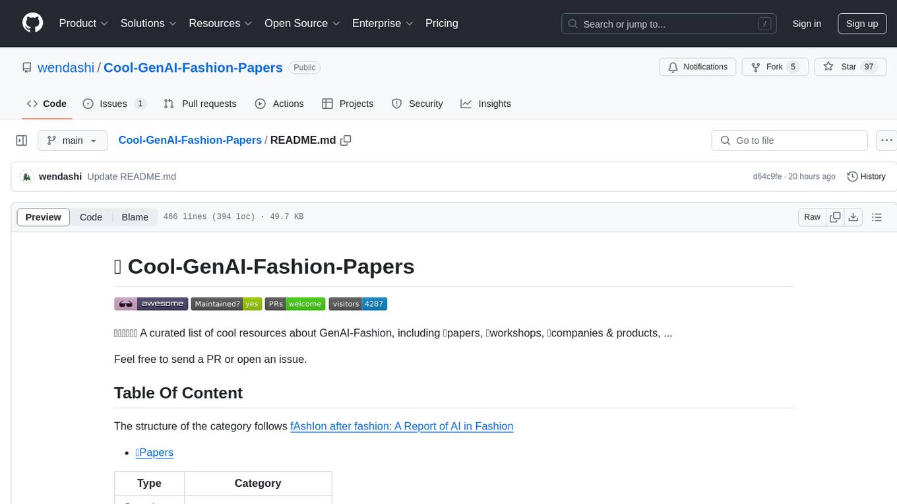Open the GitHub homepage logo
Viewport: 897px width, 504px height.
click(x=32, y=23)
